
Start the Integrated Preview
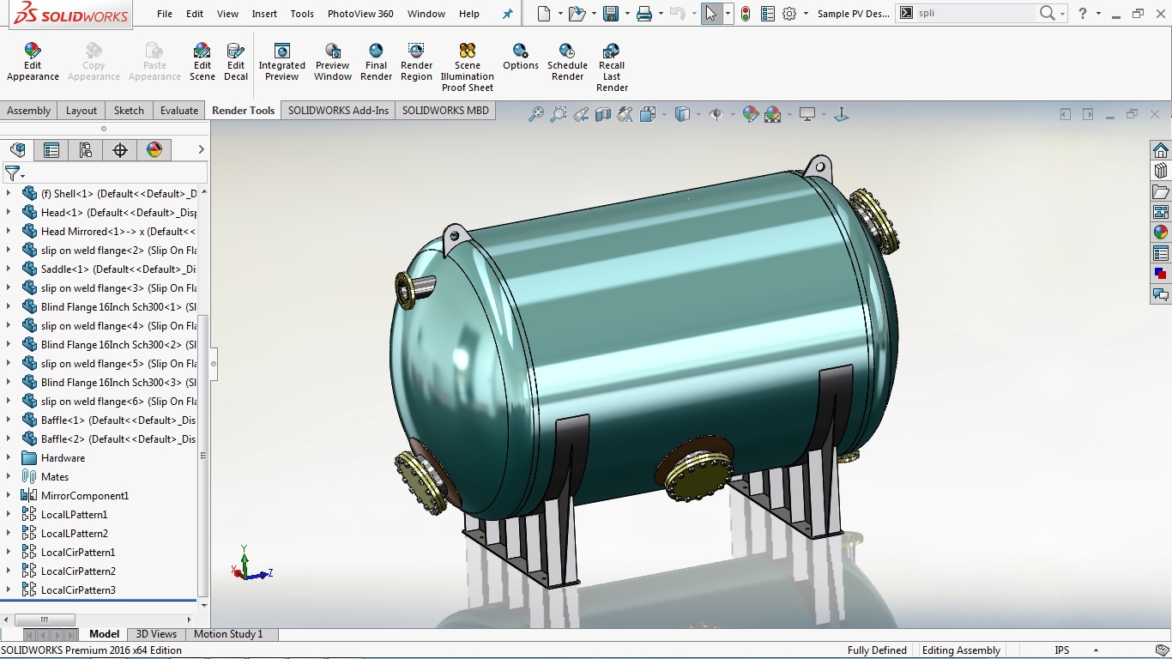(281, 62)
